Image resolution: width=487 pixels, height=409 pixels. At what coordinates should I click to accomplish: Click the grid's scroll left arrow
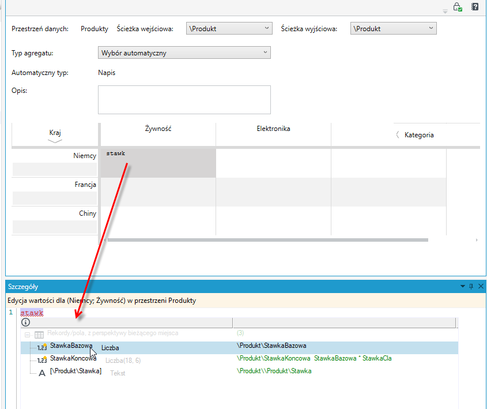105,240
